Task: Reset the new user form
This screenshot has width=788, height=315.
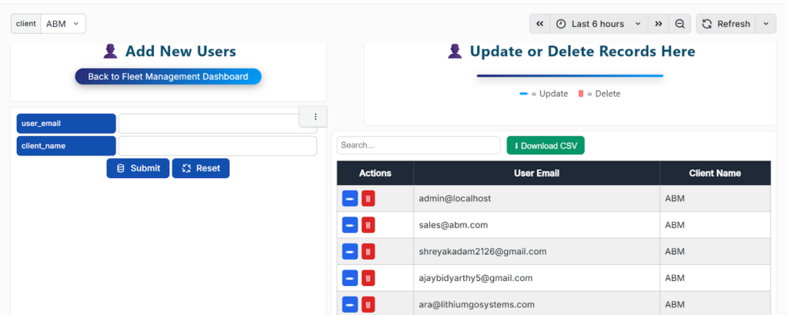Action: 201,168
